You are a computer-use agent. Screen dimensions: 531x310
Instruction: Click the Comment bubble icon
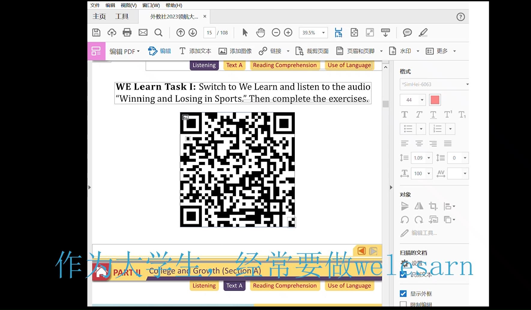[407, 32]
